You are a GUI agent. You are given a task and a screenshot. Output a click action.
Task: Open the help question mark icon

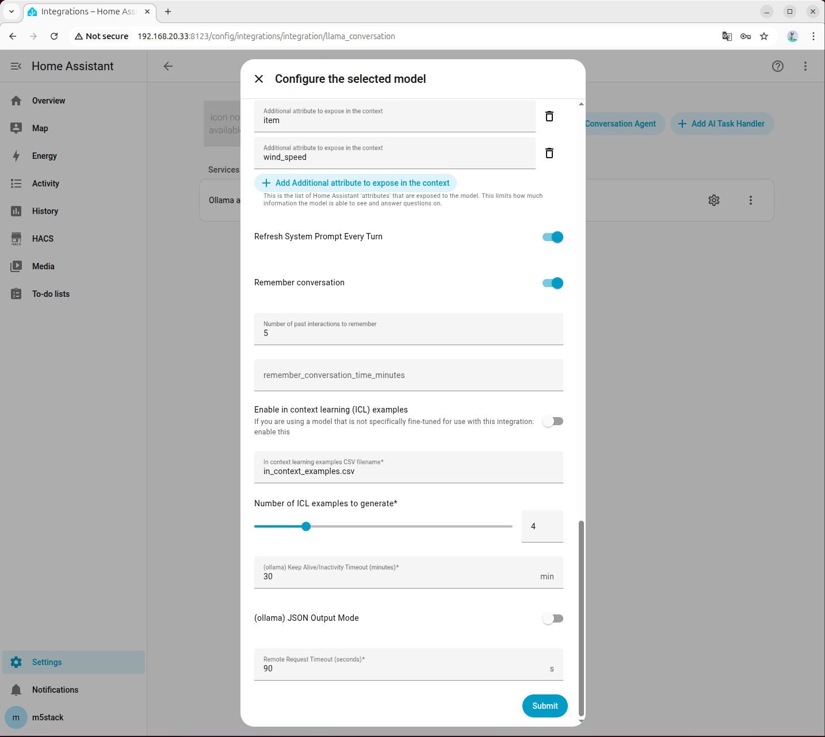click(x=778, y=66)
